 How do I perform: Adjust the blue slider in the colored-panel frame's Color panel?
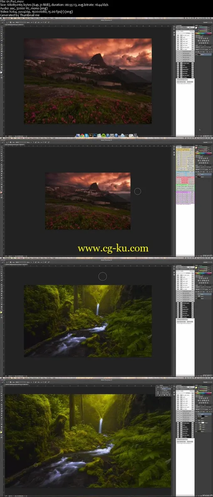(x=203, y=151)
